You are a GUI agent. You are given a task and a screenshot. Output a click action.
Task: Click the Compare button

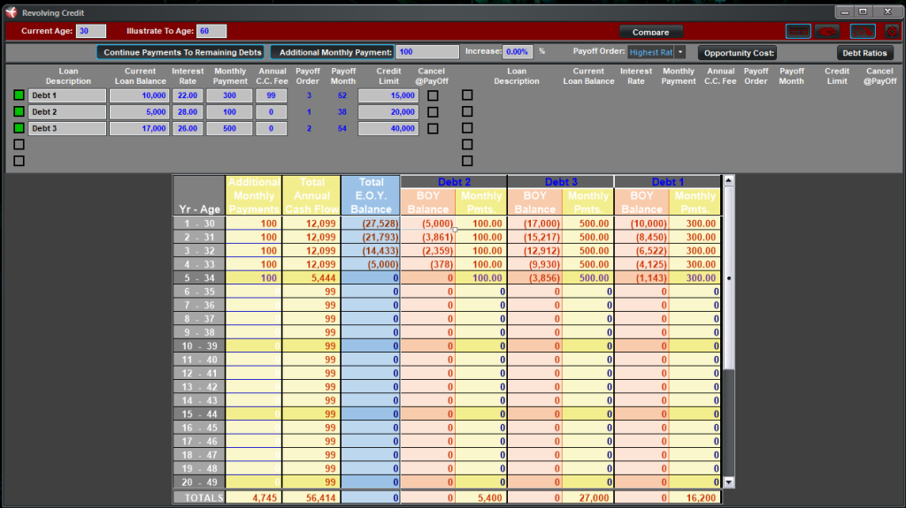point(650,33)
